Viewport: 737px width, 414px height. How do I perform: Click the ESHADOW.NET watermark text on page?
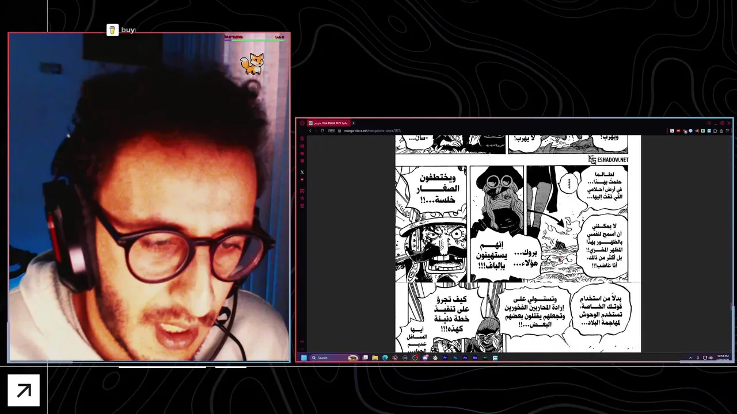612,160
